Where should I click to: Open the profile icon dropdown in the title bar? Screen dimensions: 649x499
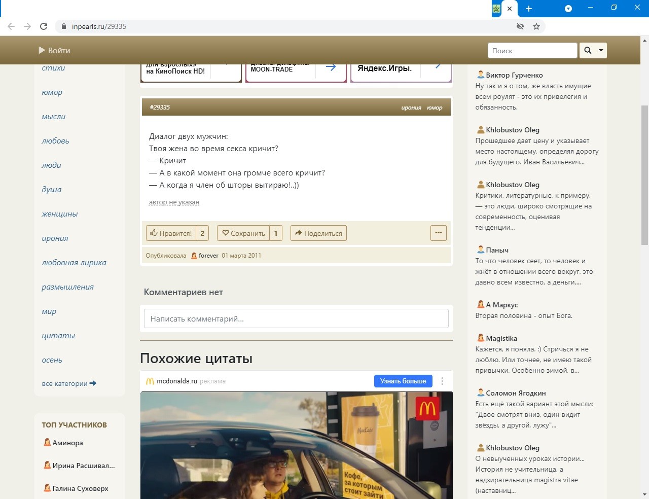point(568,9)
